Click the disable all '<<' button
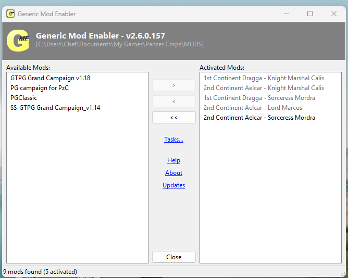348x278 pixels. [x=174, y=117]
